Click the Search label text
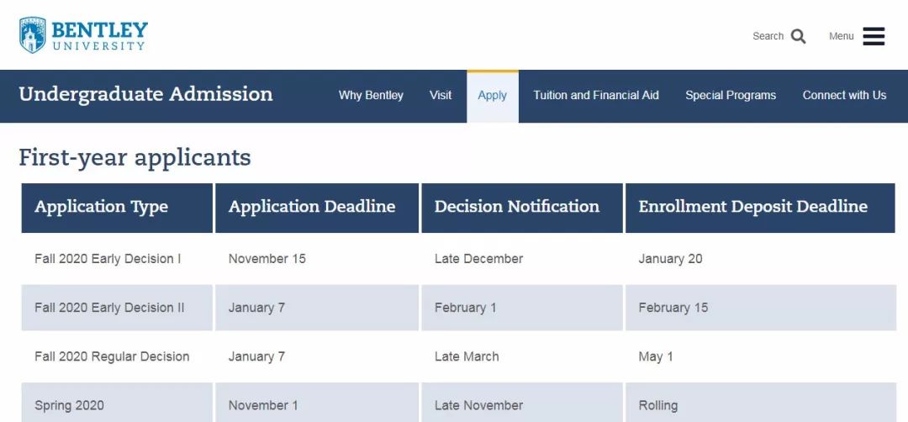This screenshot has width=908, height=422. coord(768,36)
